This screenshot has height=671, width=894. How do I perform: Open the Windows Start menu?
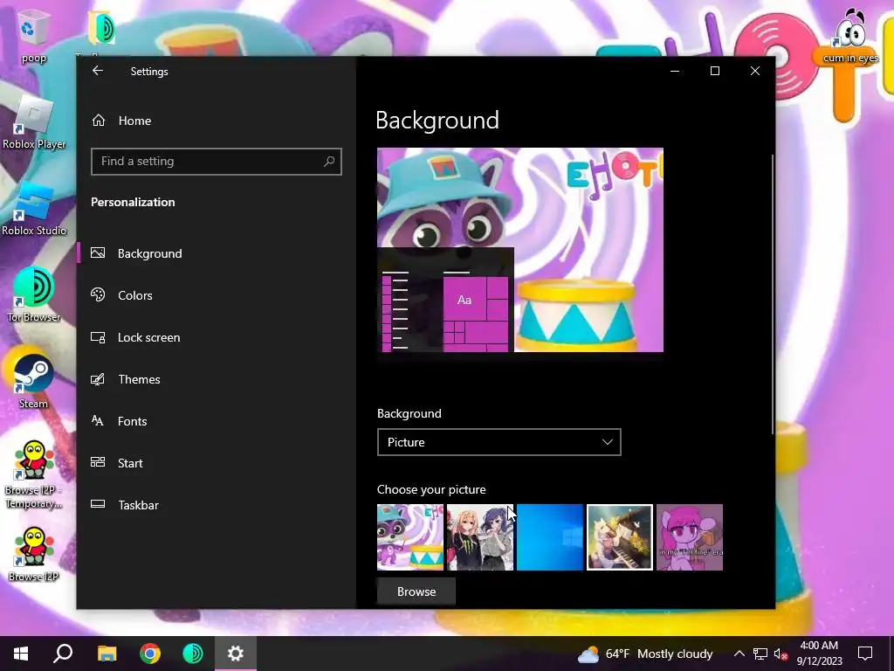point(21,654)
